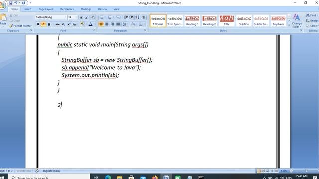Open the Page Layout tab
Screen dimensions: 319x179
point(46,9)
